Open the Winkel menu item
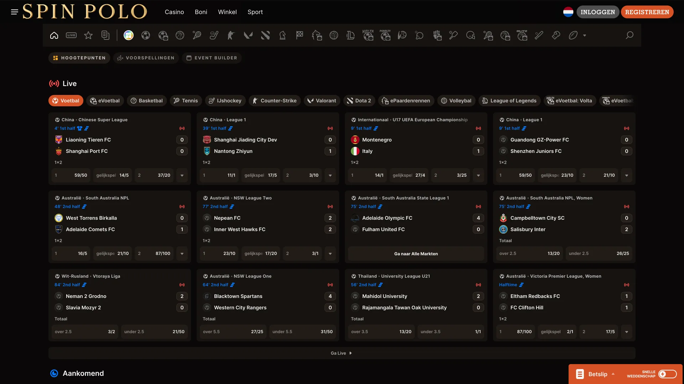Viewport: 684px width, 384px height. [x=227, y=12]
